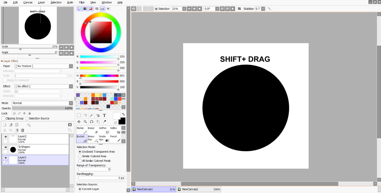
Task: Open the Paper texture dropdown
Action: [71, 66]
